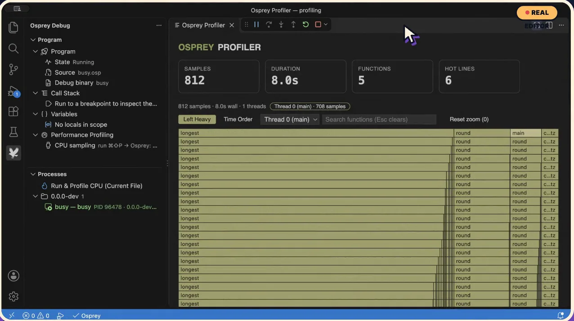Click the Performance Profiling gauge icon
The height and width of the screenshot is (321, 574).
[45, 135]
